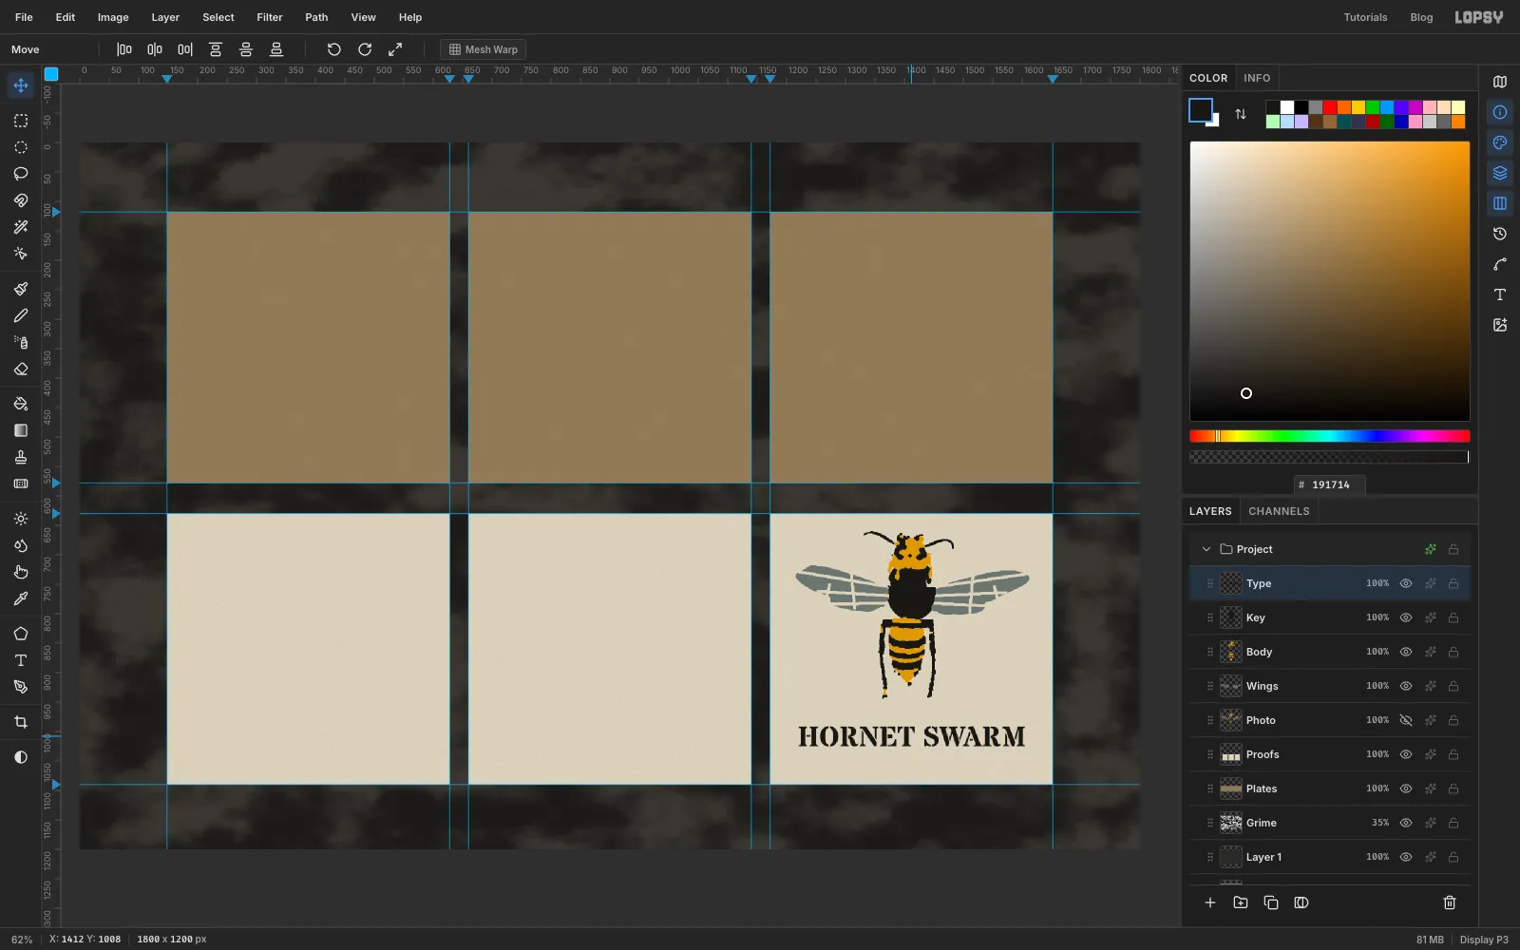Add a new layer with plus icon
This screenshot has width=1520, height=950.
(x=1210, y=902)
